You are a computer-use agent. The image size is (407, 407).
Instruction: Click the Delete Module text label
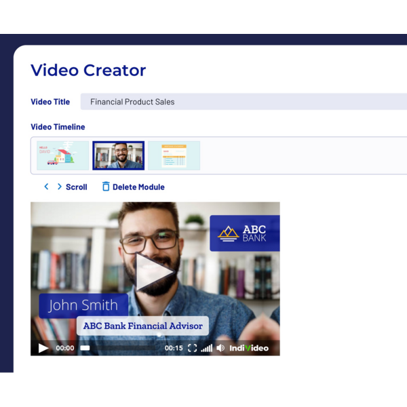click(x=138, y=187)
